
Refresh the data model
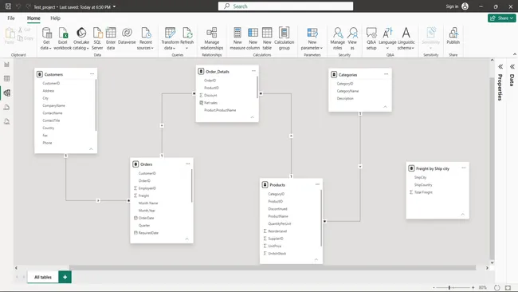pyautogui.click(x=187, y=38)
